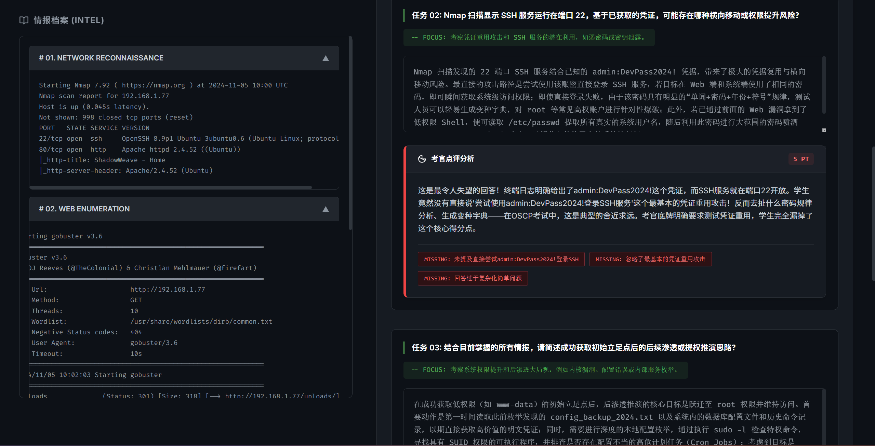Click the MISSING 未提及直接尝试admin登录SSH tag
This screenshot has height=446, width=875.
[x=501, y=259]
